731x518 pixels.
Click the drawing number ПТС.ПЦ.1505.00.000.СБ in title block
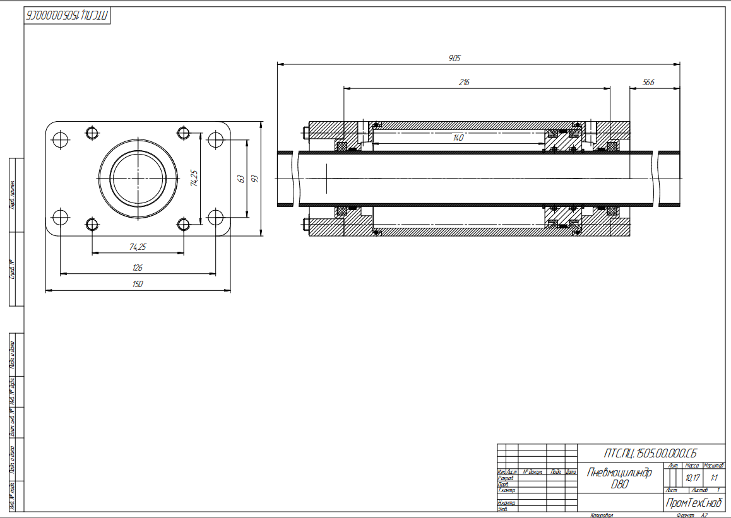click(650, 452)
